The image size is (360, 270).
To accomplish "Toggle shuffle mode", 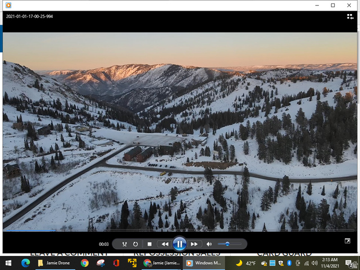I will coord(124,244).
